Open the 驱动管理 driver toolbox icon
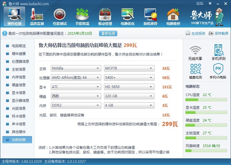Viewport: 231px width, 165px height. pyautogui.click(x=105, y=16)
